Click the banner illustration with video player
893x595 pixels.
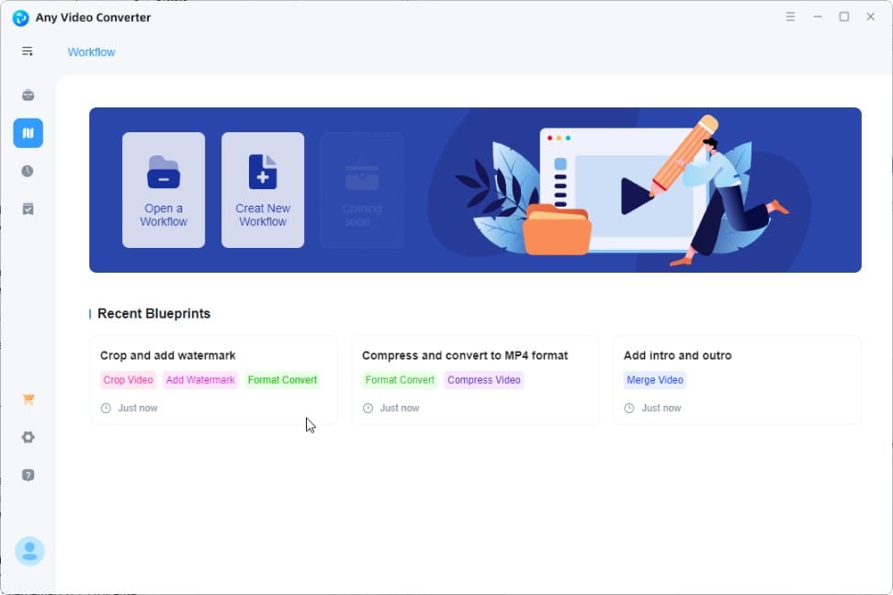pyautogui.click(x=623, y=191)
